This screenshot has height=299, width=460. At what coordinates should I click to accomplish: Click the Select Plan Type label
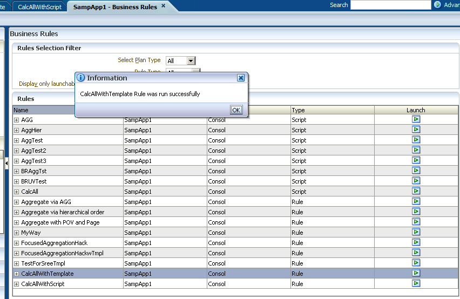point(139,60)
